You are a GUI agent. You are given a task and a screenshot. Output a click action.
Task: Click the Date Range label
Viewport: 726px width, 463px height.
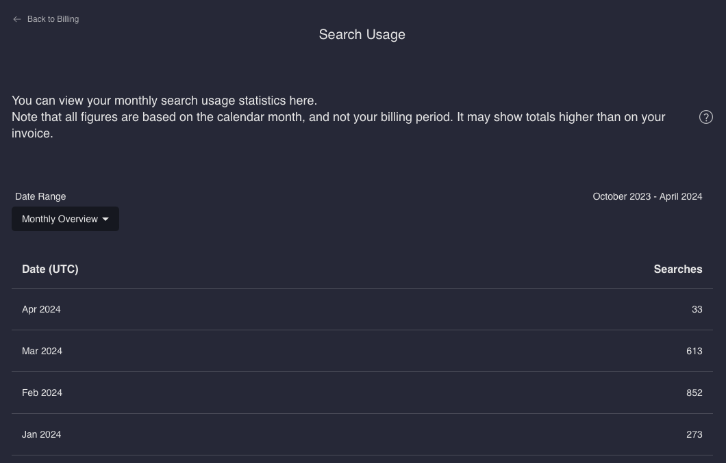[x=40, y=196]
